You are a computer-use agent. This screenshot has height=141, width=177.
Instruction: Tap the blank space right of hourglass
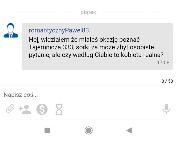coord(112,109)
